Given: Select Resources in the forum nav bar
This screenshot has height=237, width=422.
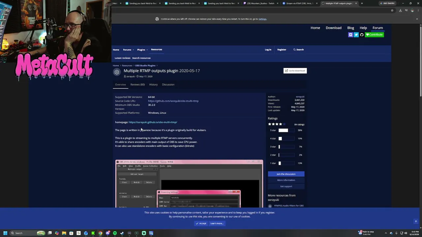Looking at the screenshot, I should (x=157, y=49).
